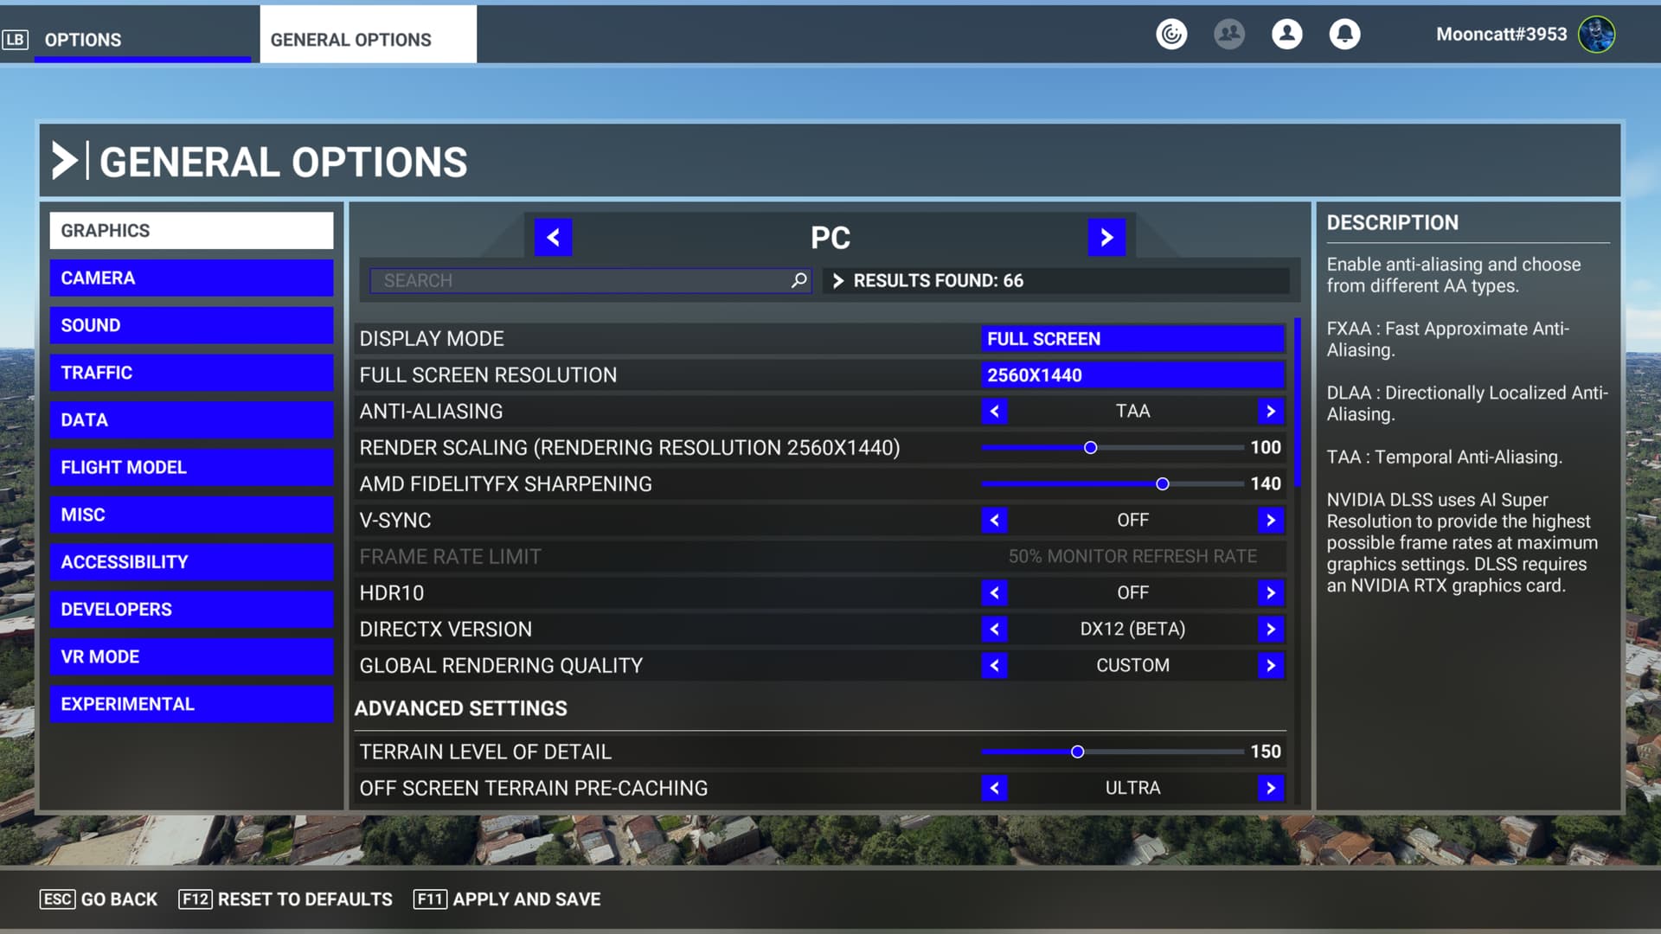Switch platform with left arrow beside PC

click(553, 237)
